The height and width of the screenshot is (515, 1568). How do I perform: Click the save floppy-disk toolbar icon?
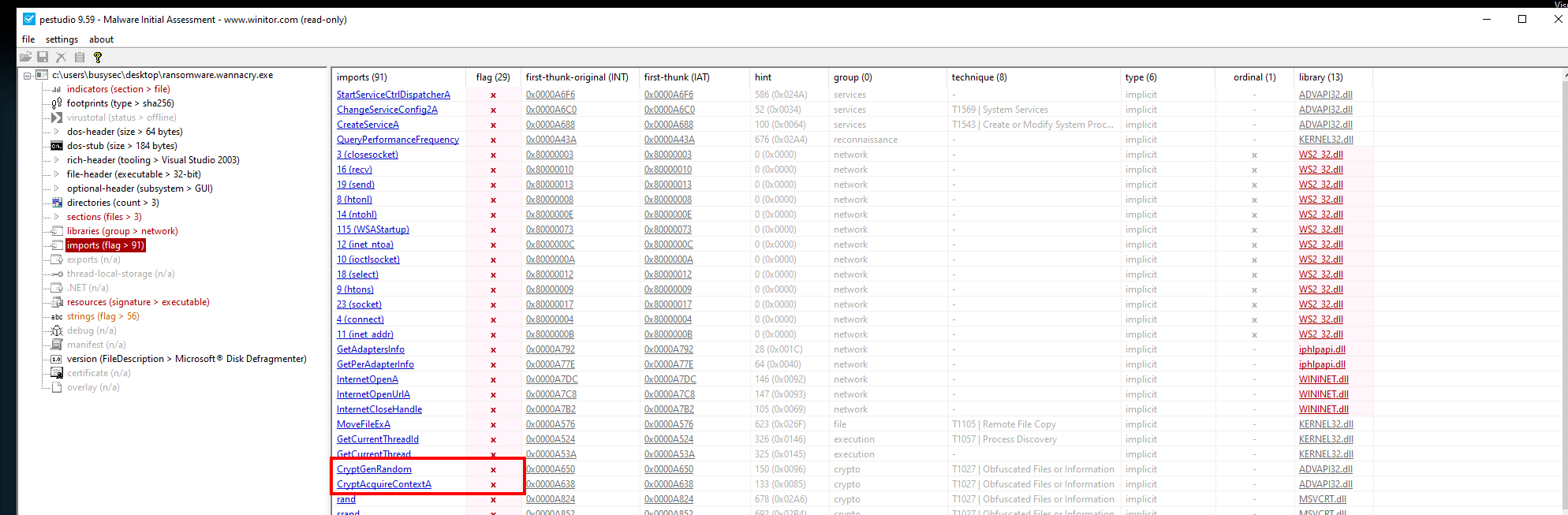[x=43, y=57]
